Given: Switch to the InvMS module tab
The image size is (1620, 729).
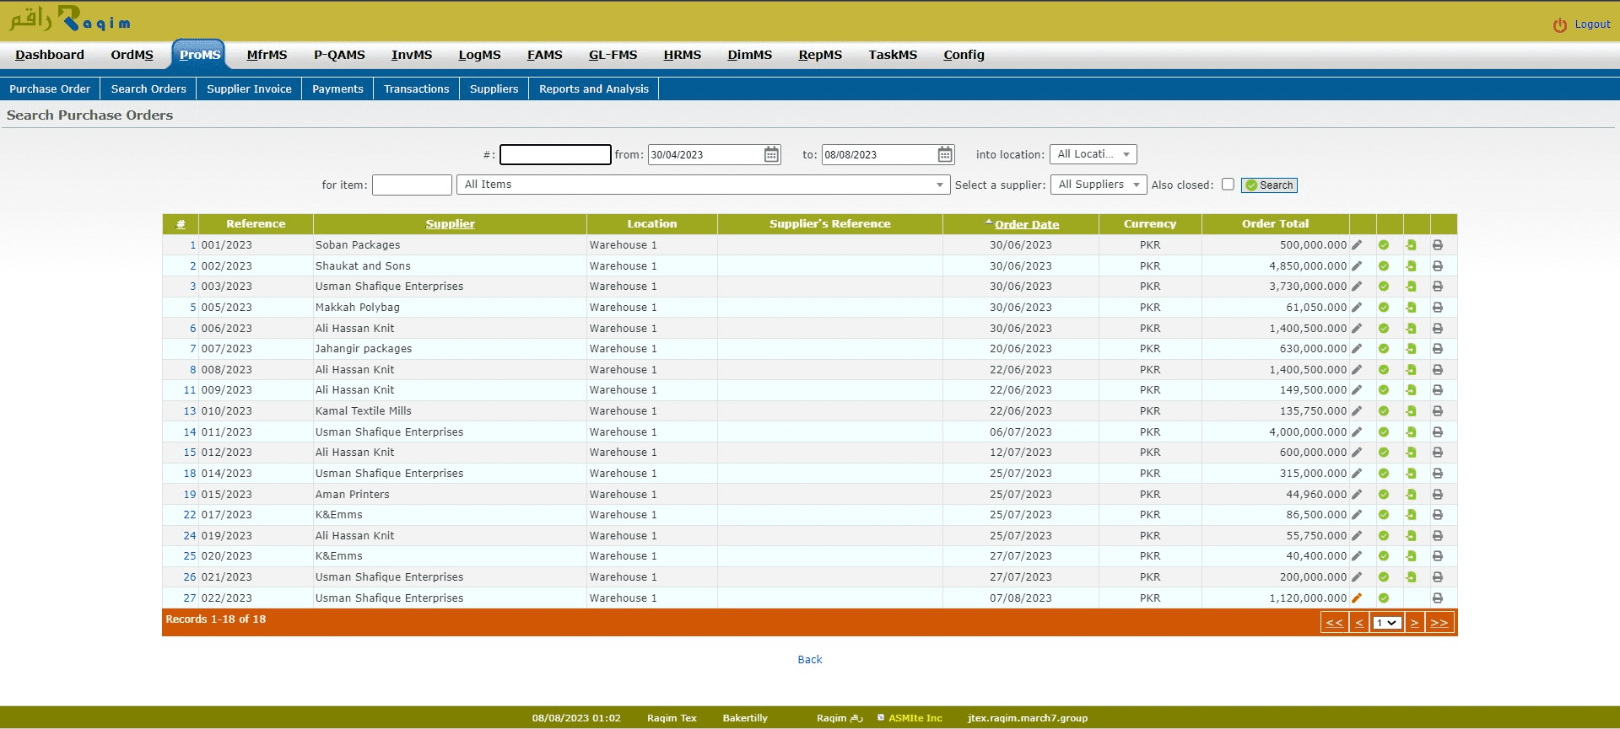Looking at the screenshot, I should tap(411, 55).
